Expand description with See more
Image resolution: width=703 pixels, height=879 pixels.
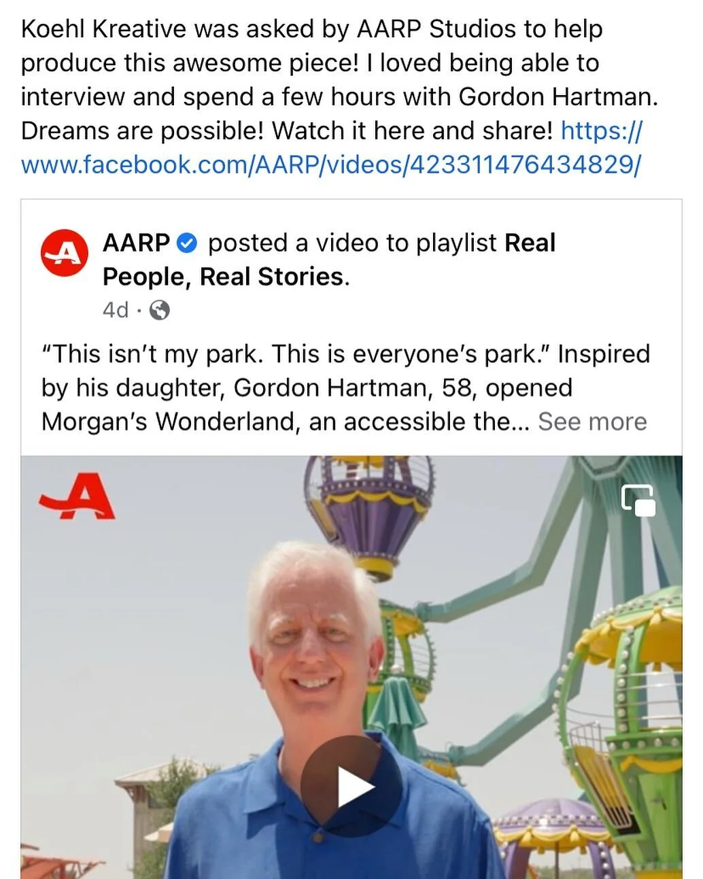592,421
